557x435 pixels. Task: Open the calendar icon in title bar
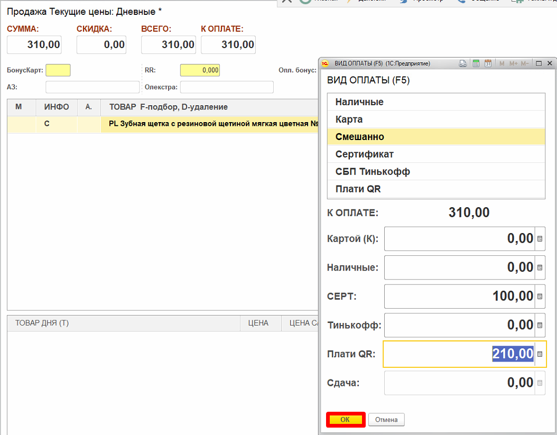(488, 63)
